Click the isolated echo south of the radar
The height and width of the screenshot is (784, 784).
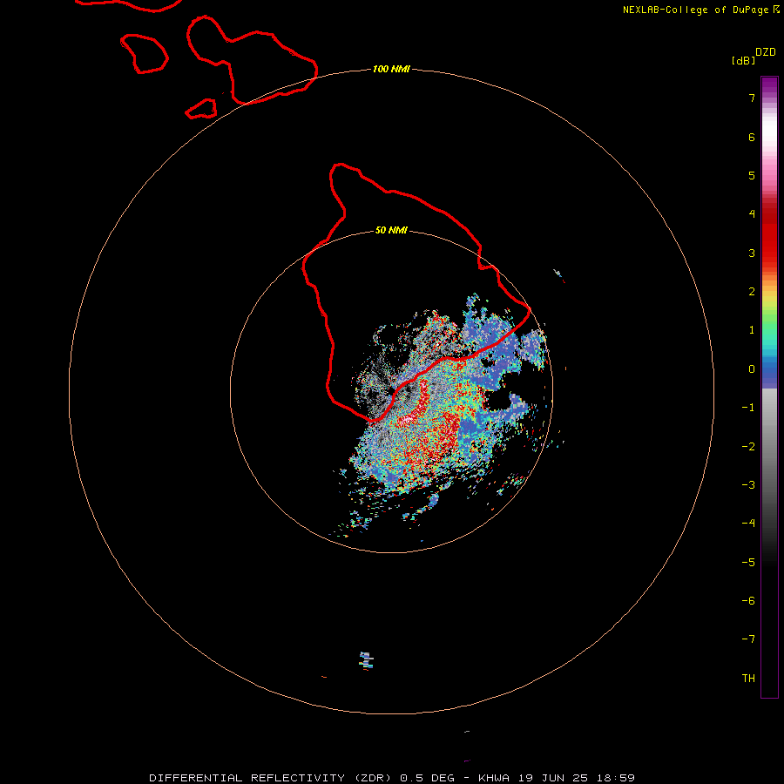(367, 660)
